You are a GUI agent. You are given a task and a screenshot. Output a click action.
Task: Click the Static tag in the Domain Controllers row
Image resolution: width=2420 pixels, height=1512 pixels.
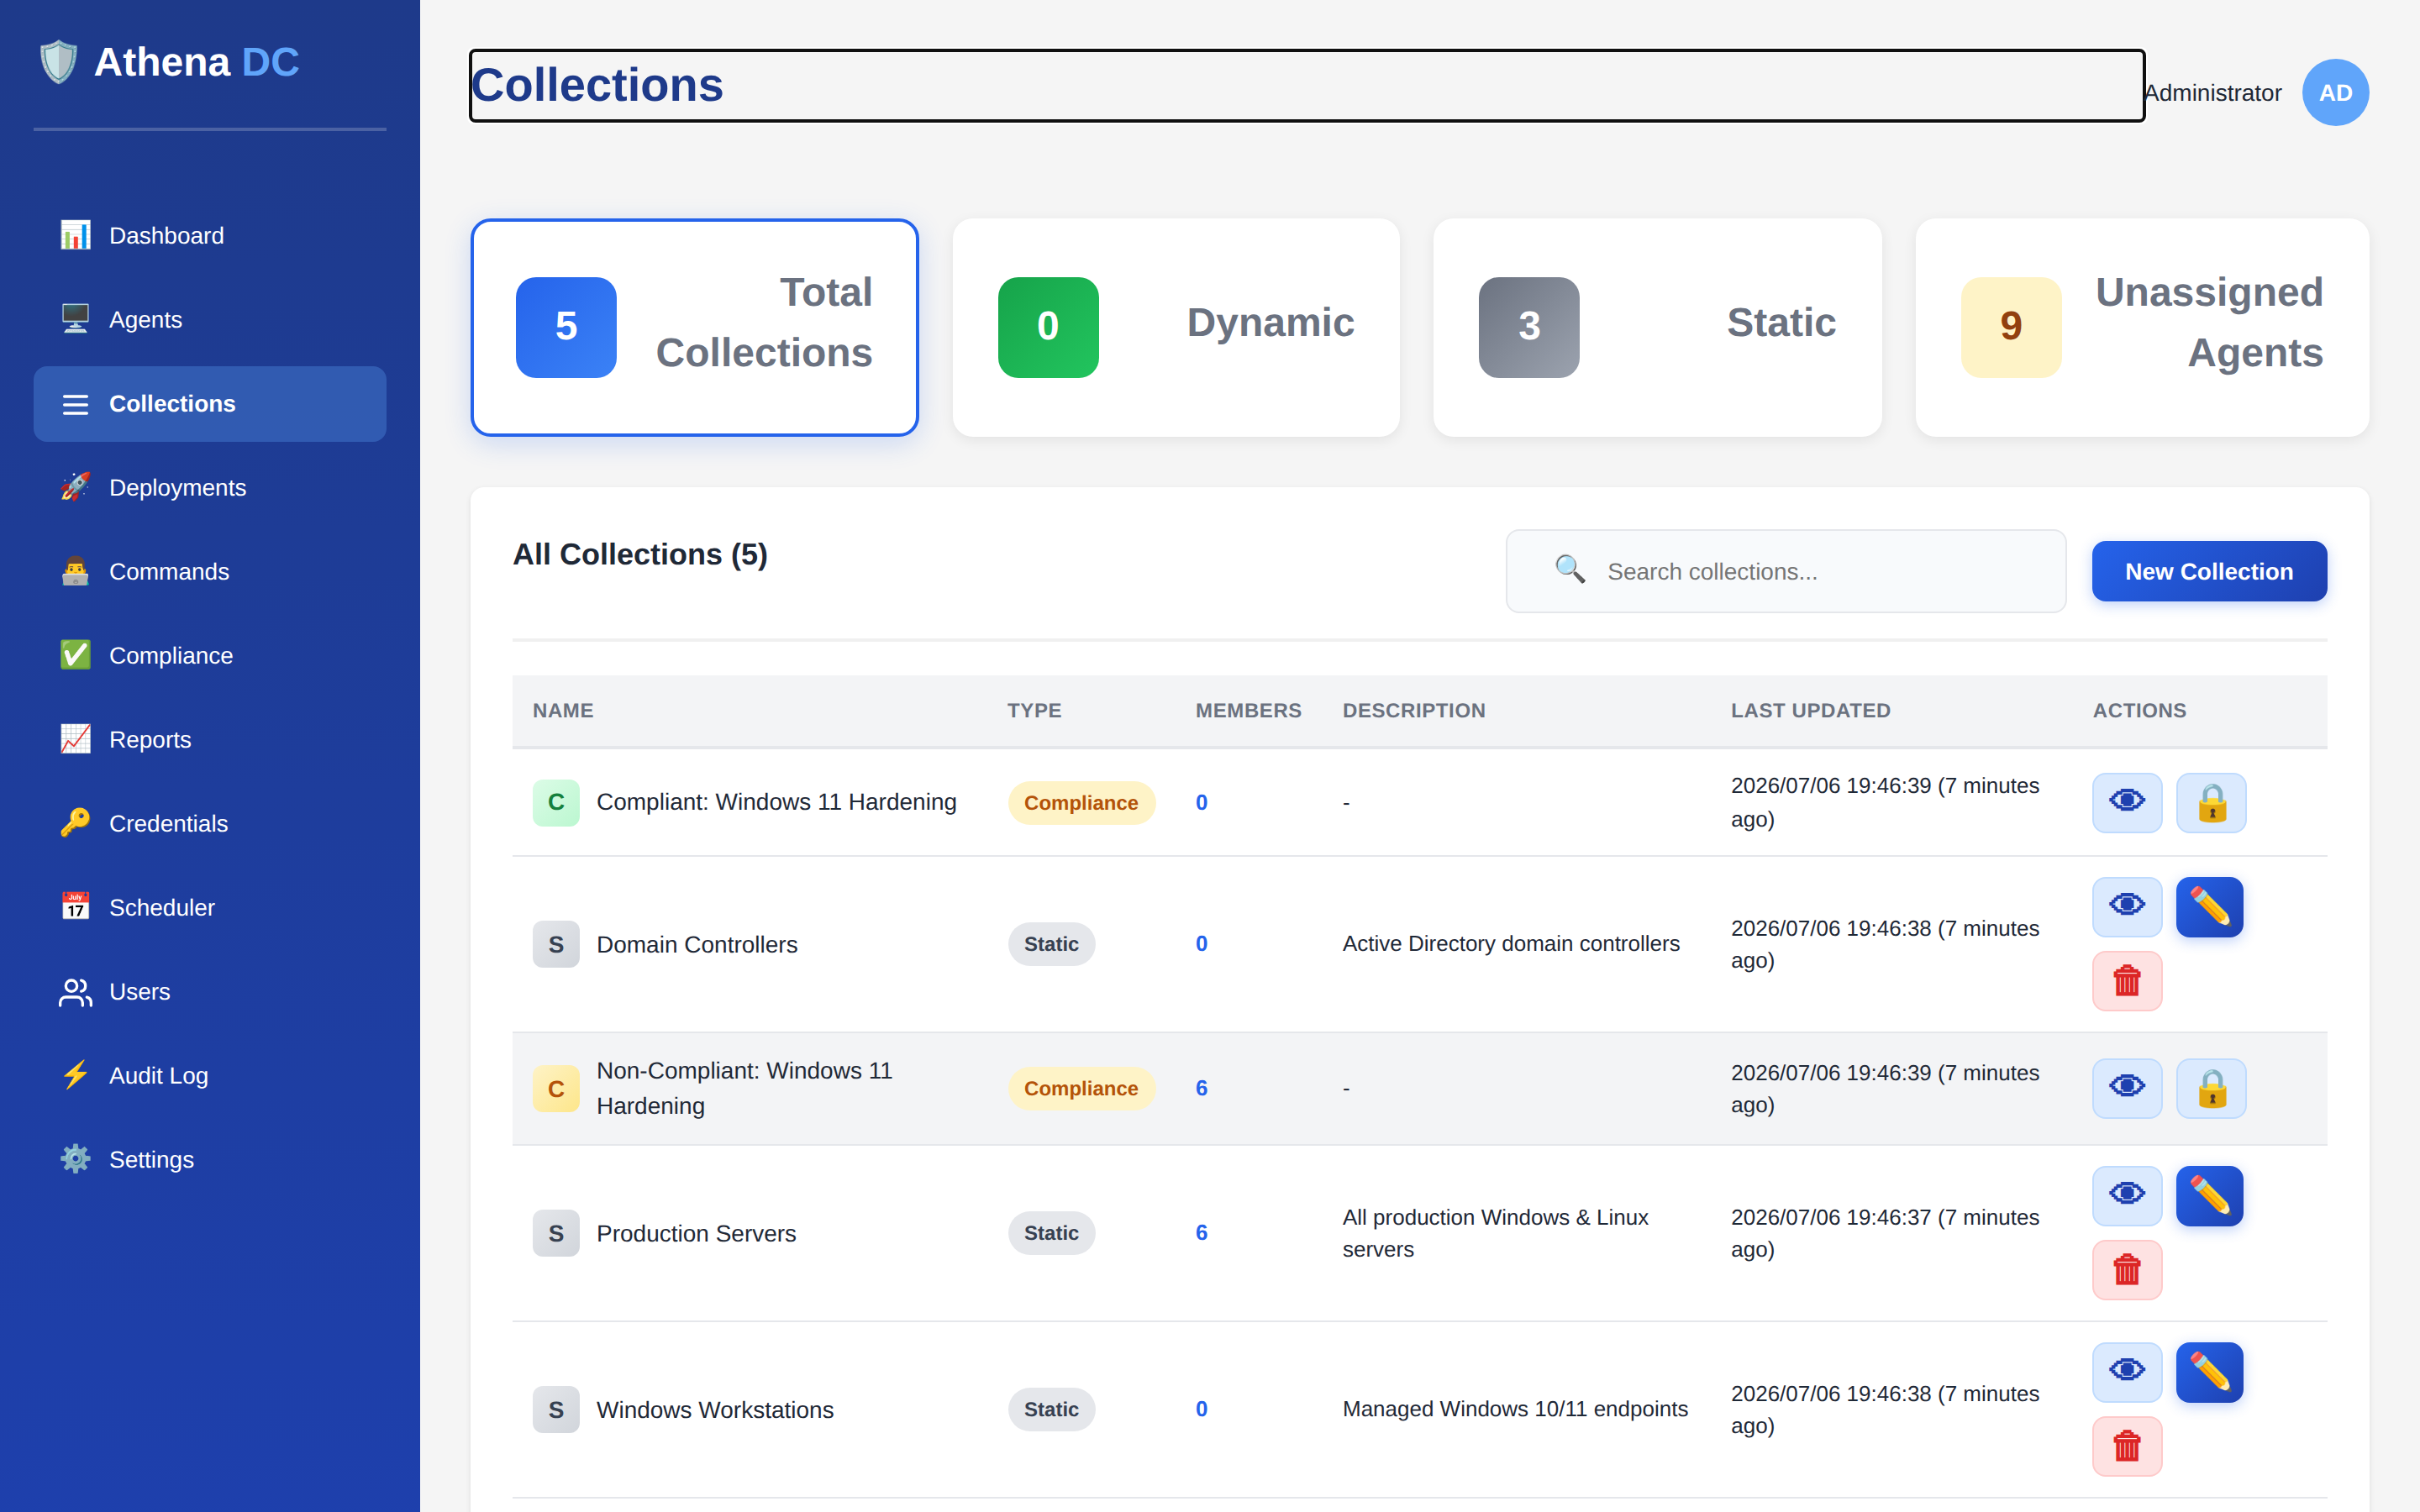1051,944
